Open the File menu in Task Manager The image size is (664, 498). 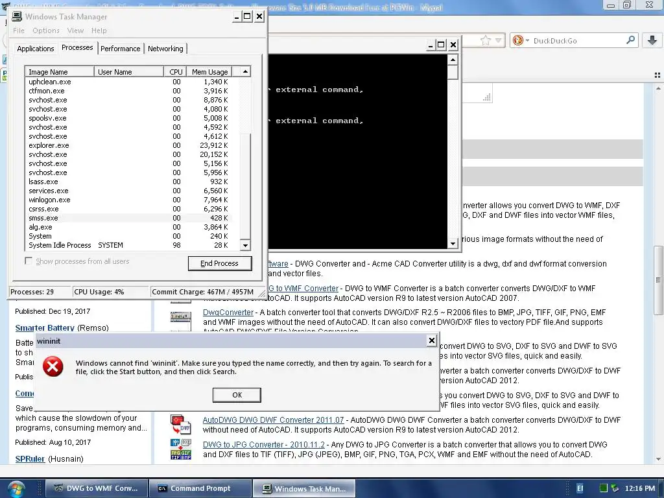[19, 30]
